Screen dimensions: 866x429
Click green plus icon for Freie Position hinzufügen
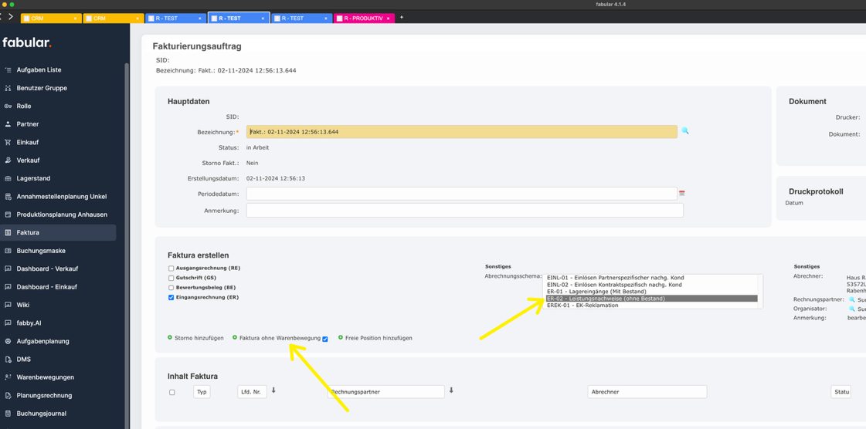pyautogui.click(x=340, y=337)
